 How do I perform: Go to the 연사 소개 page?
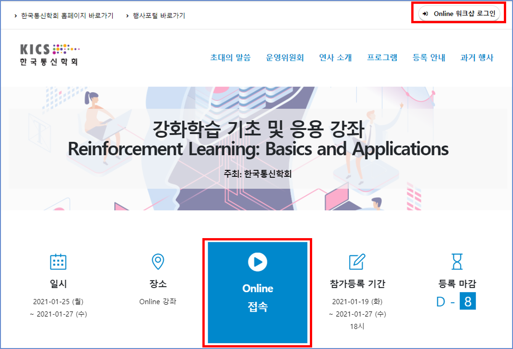(x=335, y=58)
